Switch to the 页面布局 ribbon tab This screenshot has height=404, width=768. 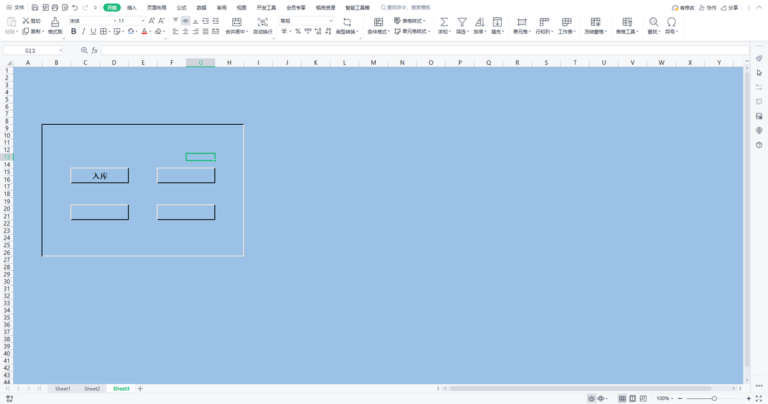pos(157,8)
